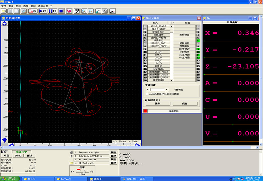Viewport: 263px width, 181px height.
Task: Click the input list scroll up arrow
Action: 171,26
